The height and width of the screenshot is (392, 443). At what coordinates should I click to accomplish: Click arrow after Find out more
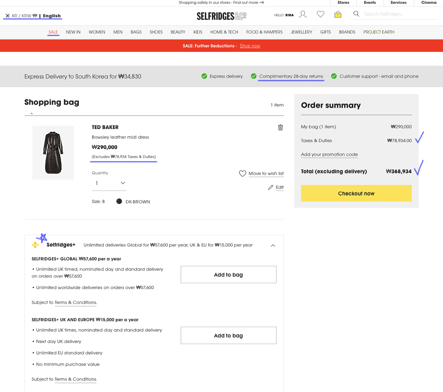[262, 2]
